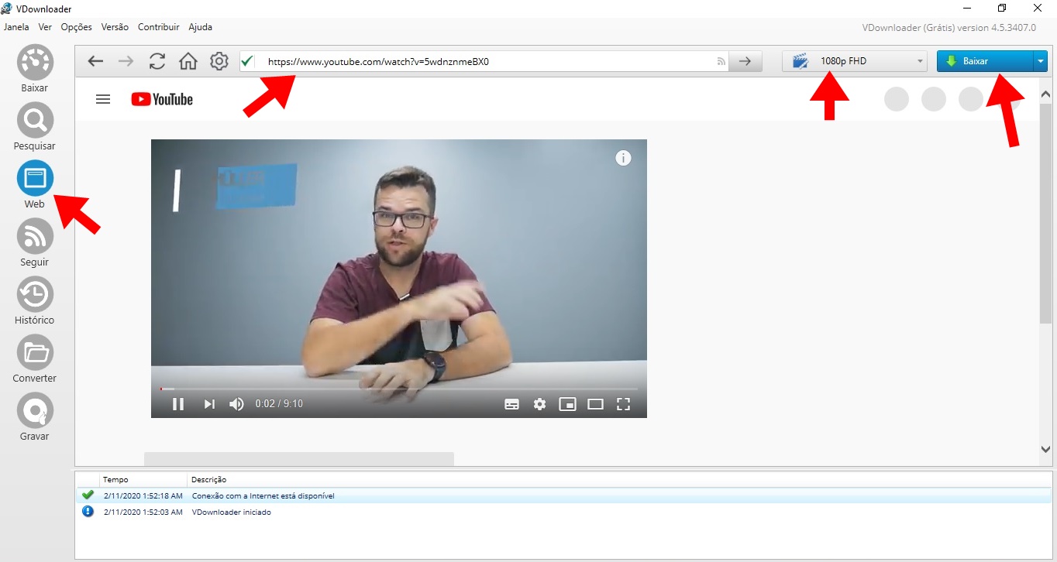Click the 0:02 / 9:10 time display

pos(279,404)
